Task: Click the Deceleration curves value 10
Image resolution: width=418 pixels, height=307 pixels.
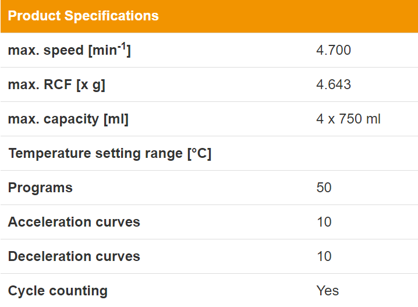Action: click(324, 256)
